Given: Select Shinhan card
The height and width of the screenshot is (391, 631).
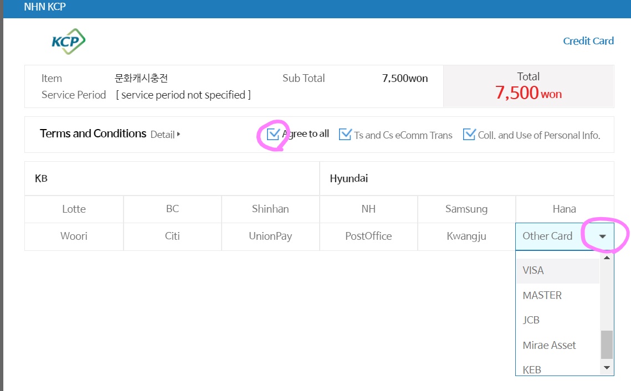Looking at the screenshot, I should tap(270, 209).
